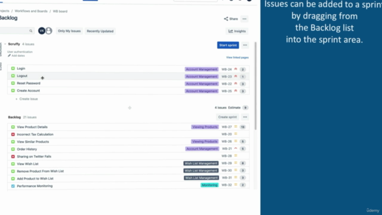
Task: Click the priority icon on WB-24 row
Action: coord(236,69)
